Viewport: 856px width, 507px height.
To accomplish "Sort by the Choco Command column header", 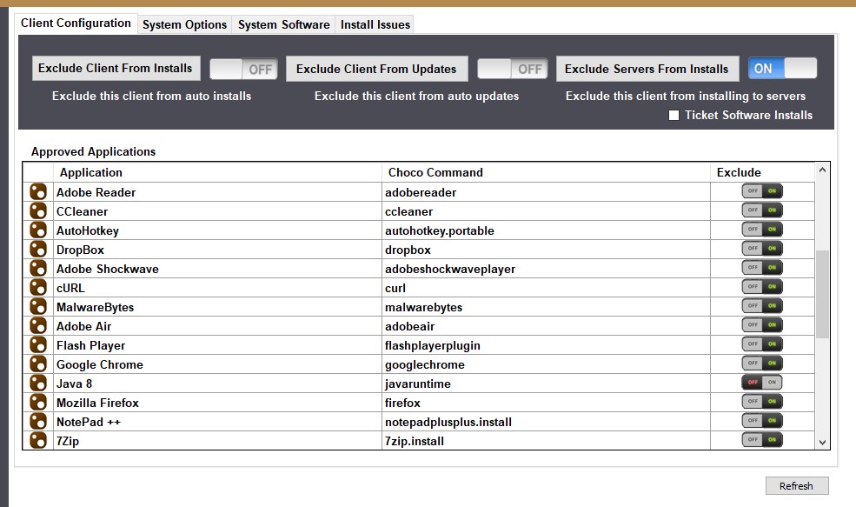I will click(546, 173).
